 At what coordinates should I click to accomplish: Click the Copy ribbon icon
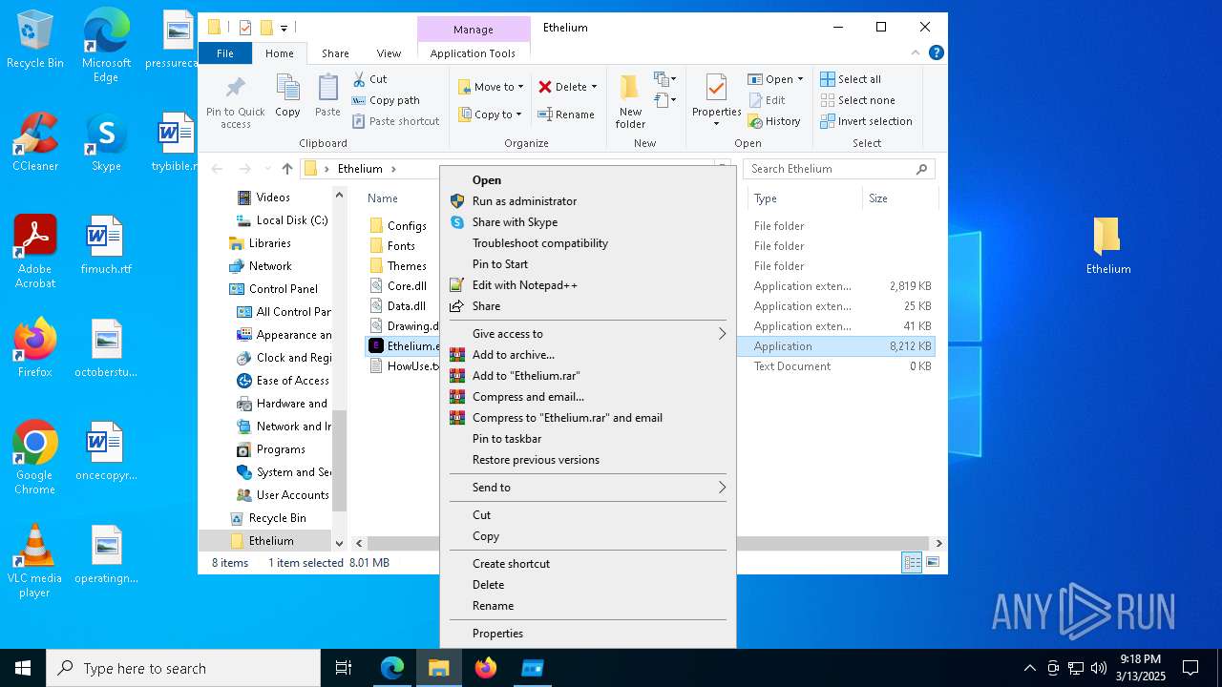point(287,95)
